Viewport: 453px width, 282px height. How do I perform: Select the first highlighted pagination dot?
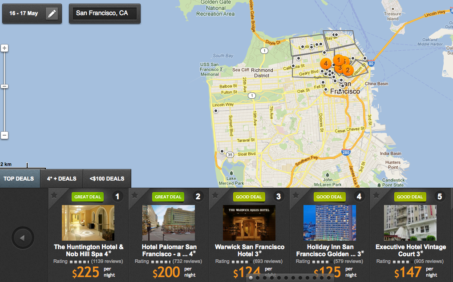click(251, 278)
